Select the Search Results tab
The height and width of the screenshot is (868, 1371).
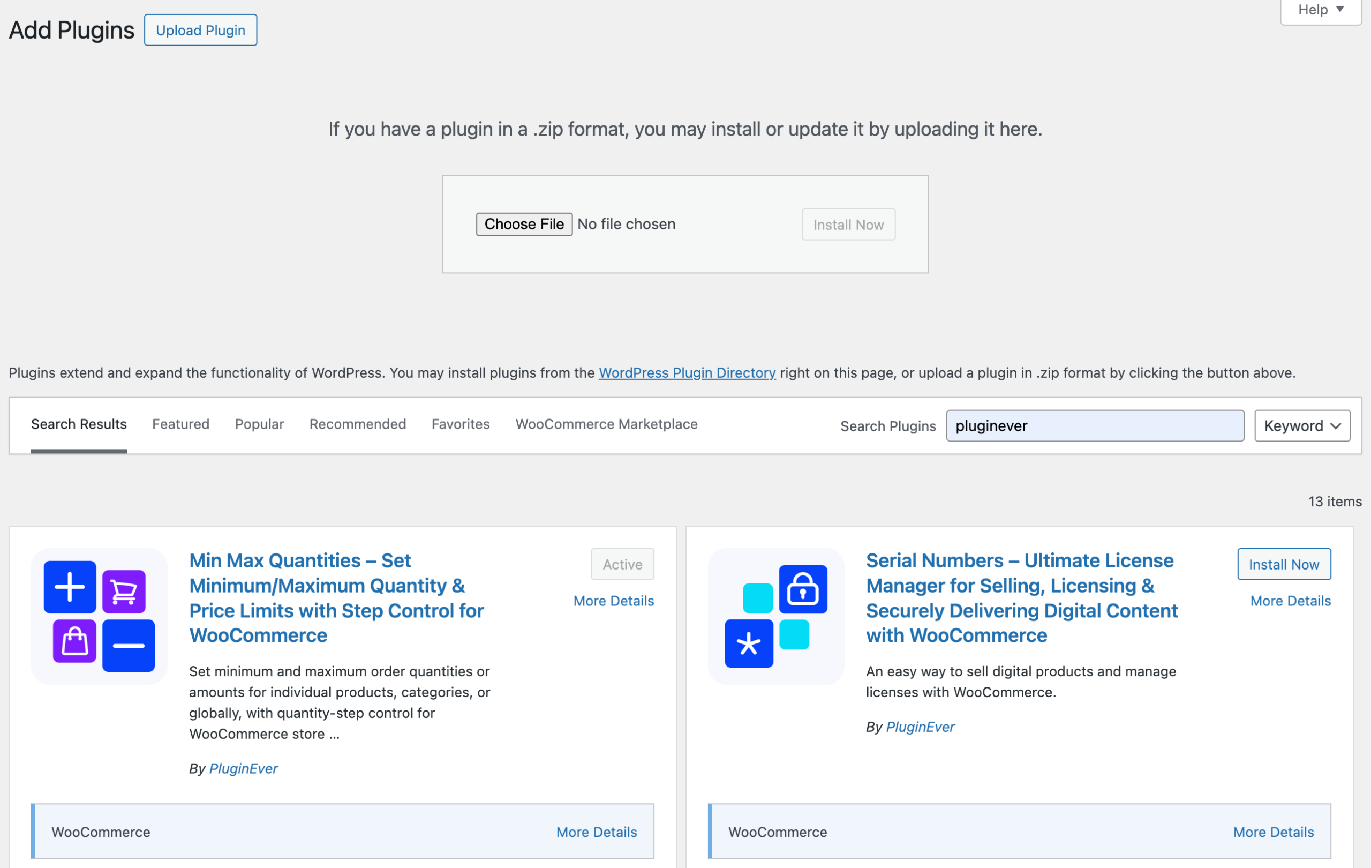pos(79,424)
